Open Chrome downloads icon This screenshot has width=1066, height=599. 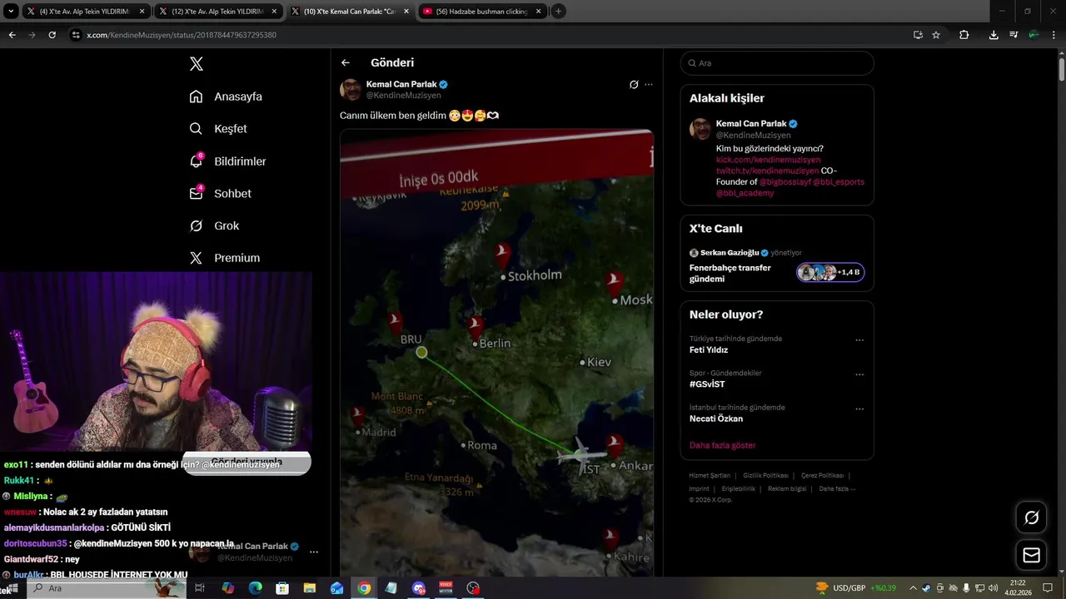point(994,35)
